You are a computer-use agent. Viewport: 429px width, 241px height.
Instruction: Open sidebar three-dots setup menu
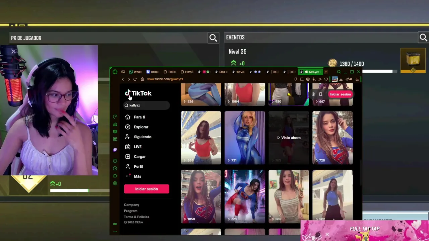coord(115,231)
